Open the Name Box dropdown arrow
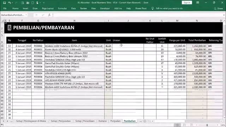Screen dimensions: 226x127 [x=26, y=15]
